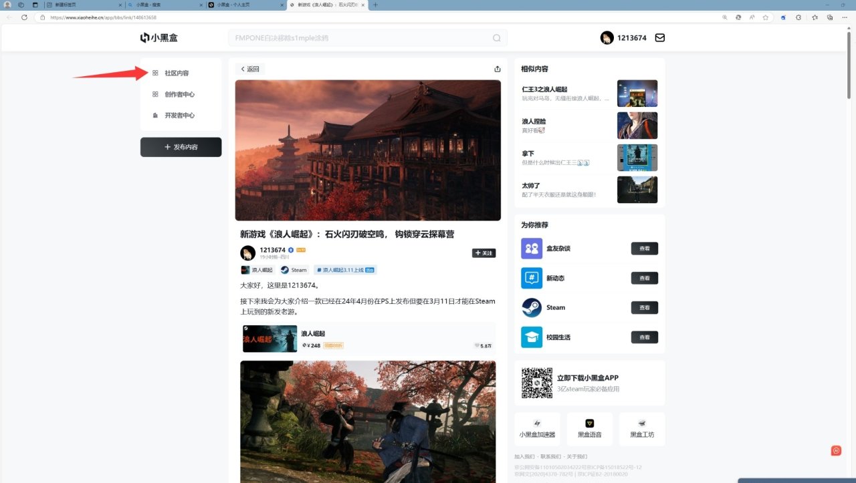
Task: Click the 校园生活 graduation cap icon
Action: point(532,337)
